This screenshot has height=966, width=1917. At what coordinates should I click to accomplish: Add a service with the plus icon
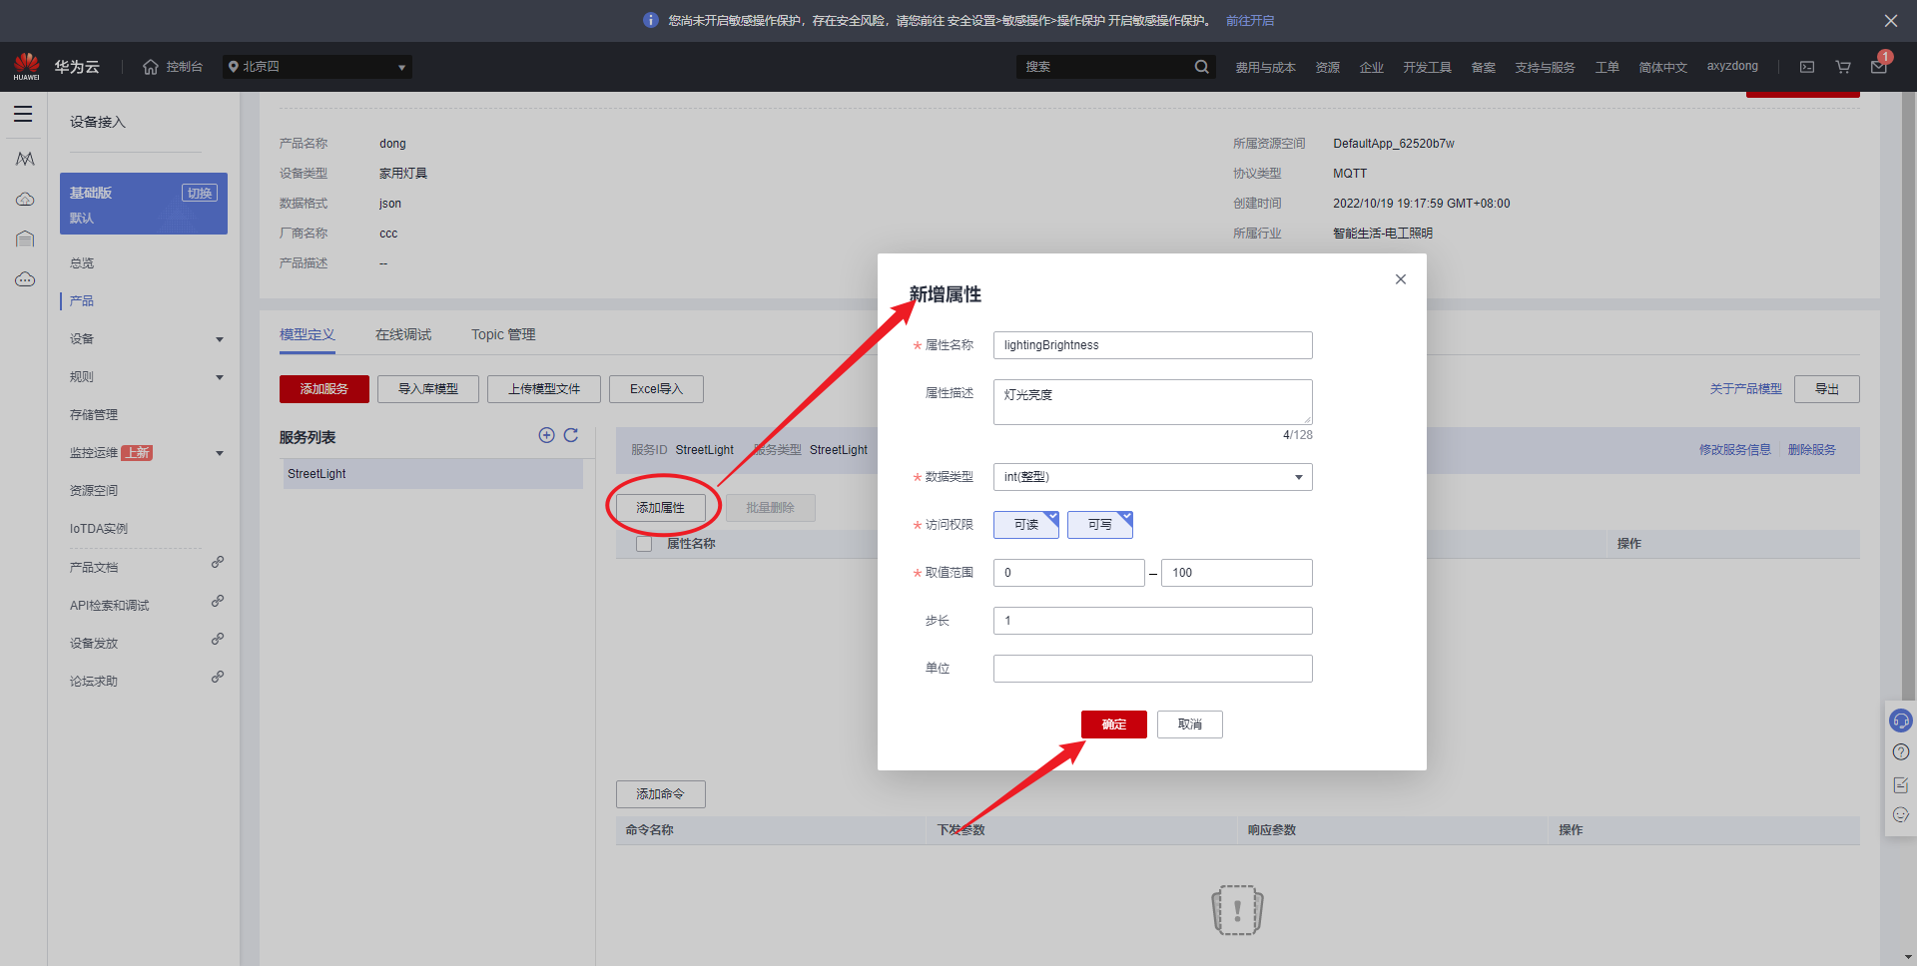(x=546, y=435)
